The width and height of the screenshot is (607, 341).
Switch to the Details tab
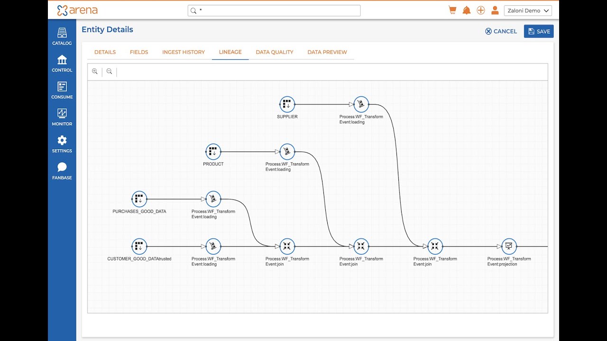tap(105, 52)
